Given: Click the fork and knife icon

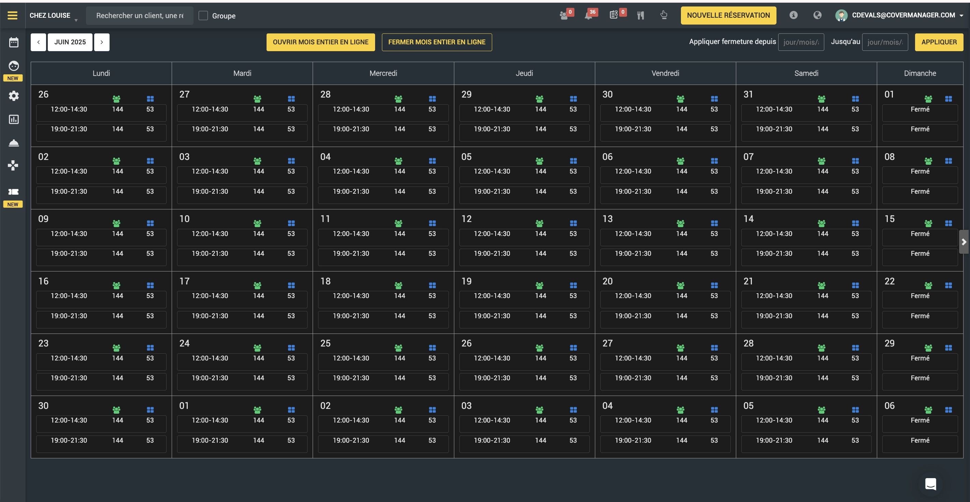Looking at the screenshot, I should click(641, 15).
